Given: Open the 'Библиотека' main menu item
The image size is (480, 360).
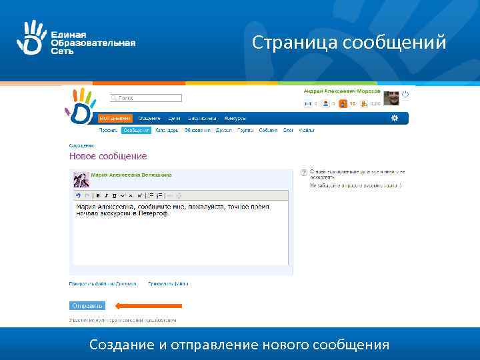Looking at the screenshot, I should [x=203, y=119].
